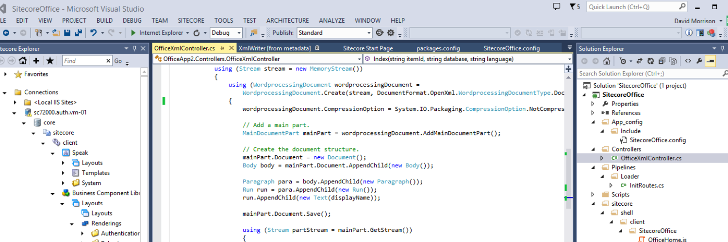The width and height of the screenshot is (728, 242).
Task: Click the Quick Launch search box
Action: click(x=637, y=7)
